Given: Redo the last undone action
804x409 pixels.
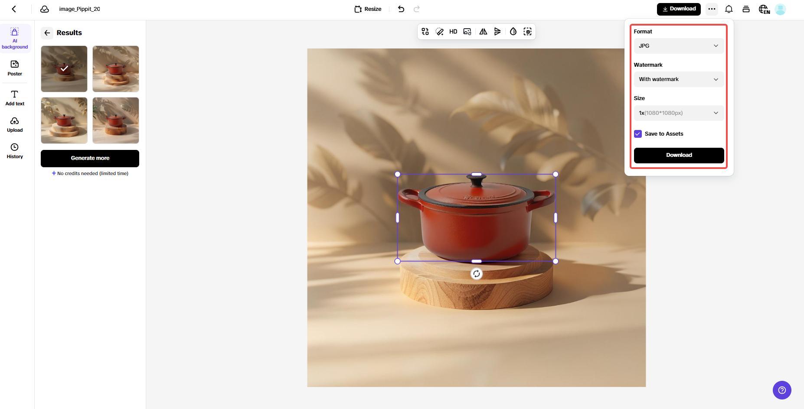Looking at the screenshot, I should (x=417, y=9).
